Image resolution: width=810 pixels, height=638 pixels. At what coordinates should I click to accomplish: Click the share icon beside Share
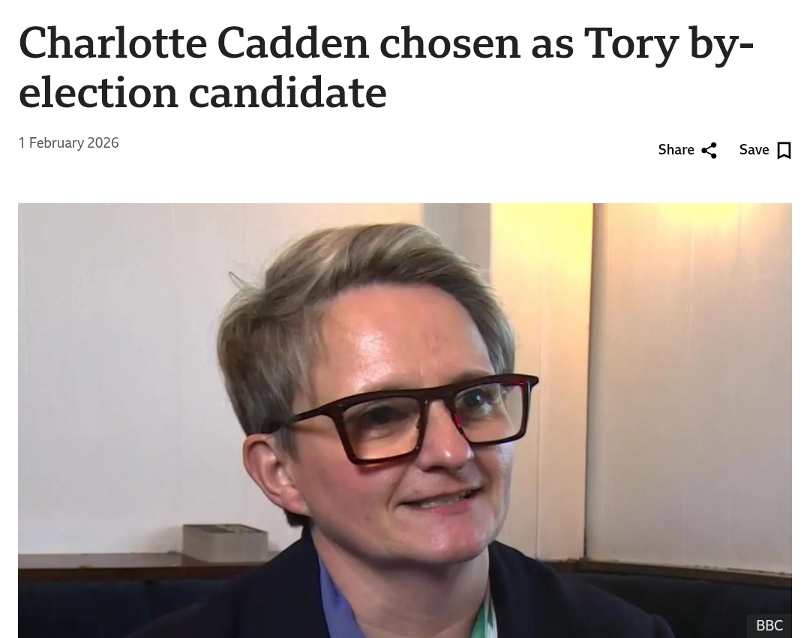[709, 150]
